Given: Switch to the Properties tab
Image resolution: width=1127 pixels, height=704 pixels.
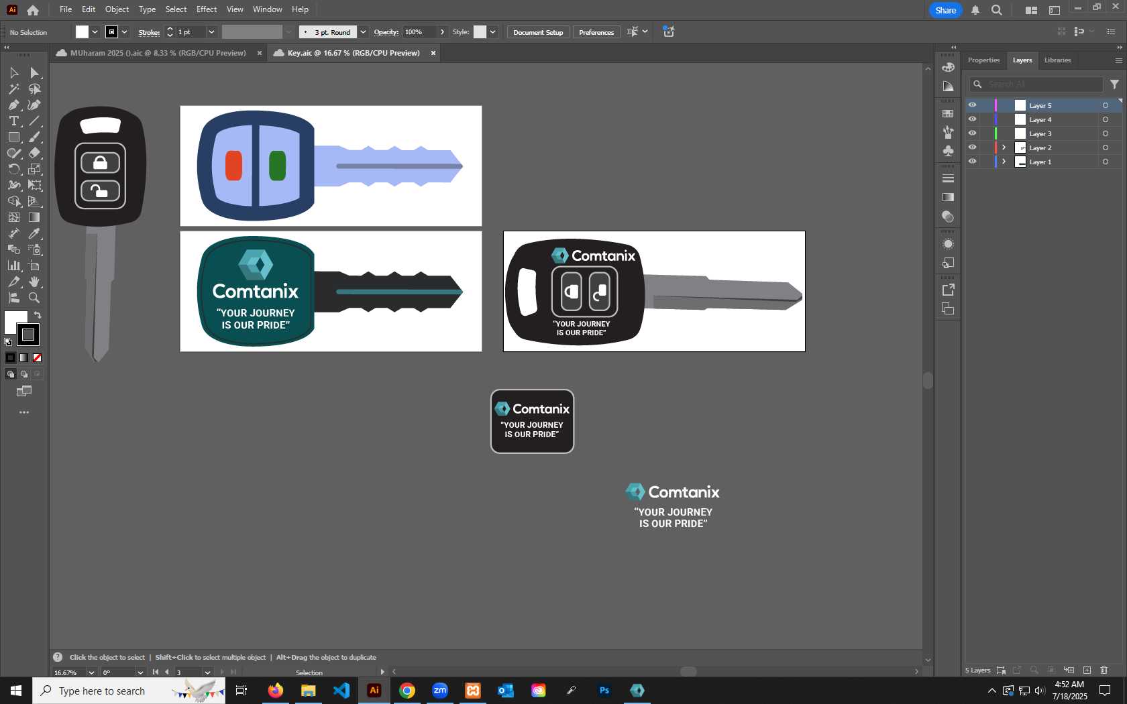Looking at the screenshot, I should tap(983, 60).
